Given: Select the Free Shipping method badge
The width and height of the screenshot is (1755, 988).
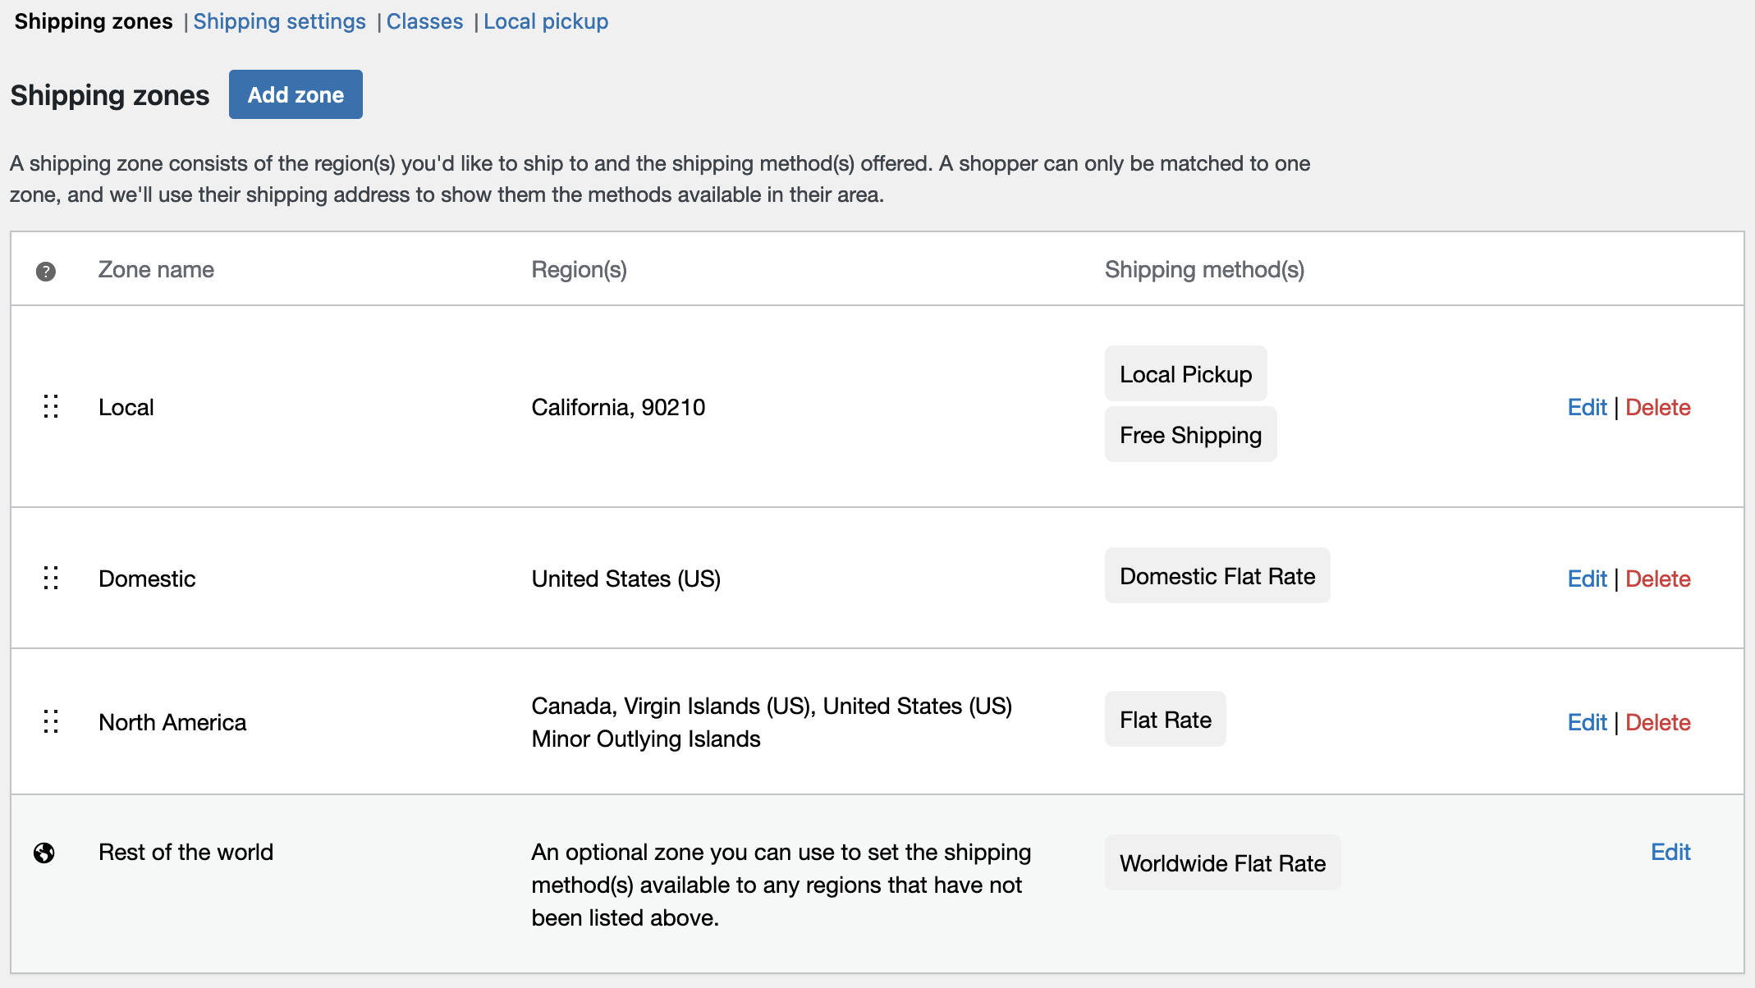Looking at the screenshot, I should click(x=1190, y=435).
